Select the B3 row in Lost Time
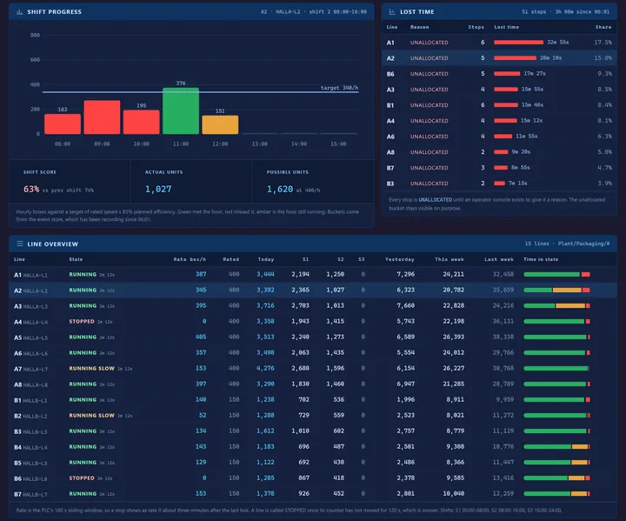Screen dimensions: 626x521 (x=499, y=184)
